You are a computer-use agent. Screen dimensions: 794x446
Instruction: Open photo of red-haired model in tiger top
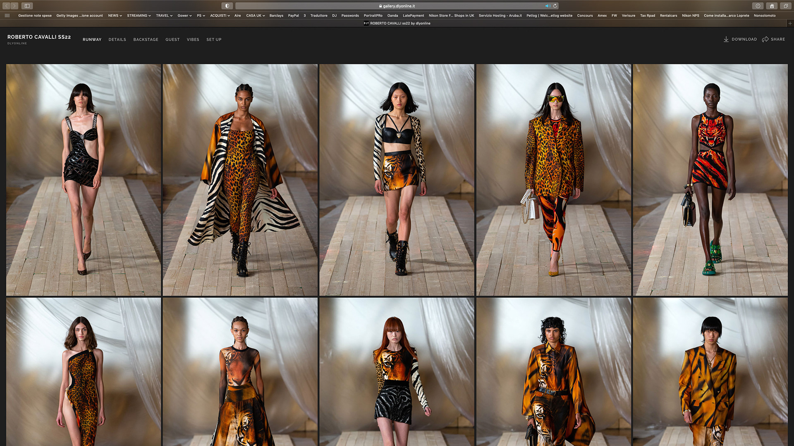[397, 372]
